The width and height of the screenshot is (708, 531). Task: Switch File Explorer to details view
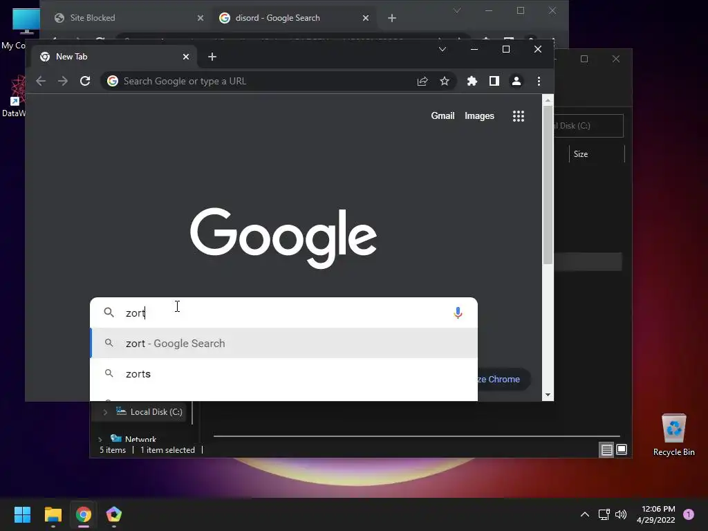click(606, 449)
